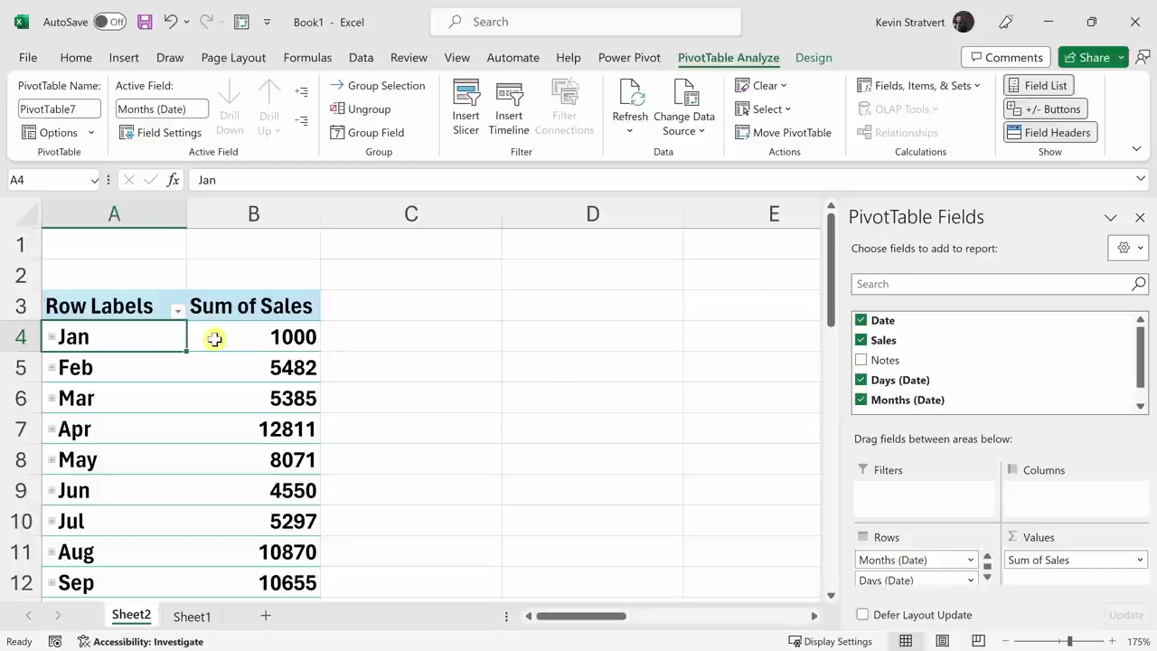Click the Share button
This screenshot has width=1157, height=651.
(x=1086, y=57)
